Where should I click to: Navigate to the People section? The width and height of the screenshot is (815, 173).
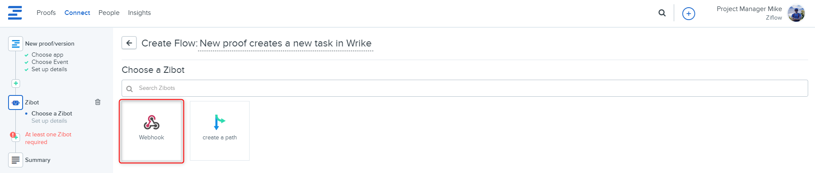pyautogui.click(x=109, y=13)
